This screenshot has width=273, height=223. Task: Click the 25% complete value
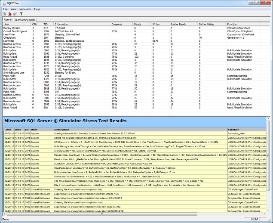coord(114,31)
